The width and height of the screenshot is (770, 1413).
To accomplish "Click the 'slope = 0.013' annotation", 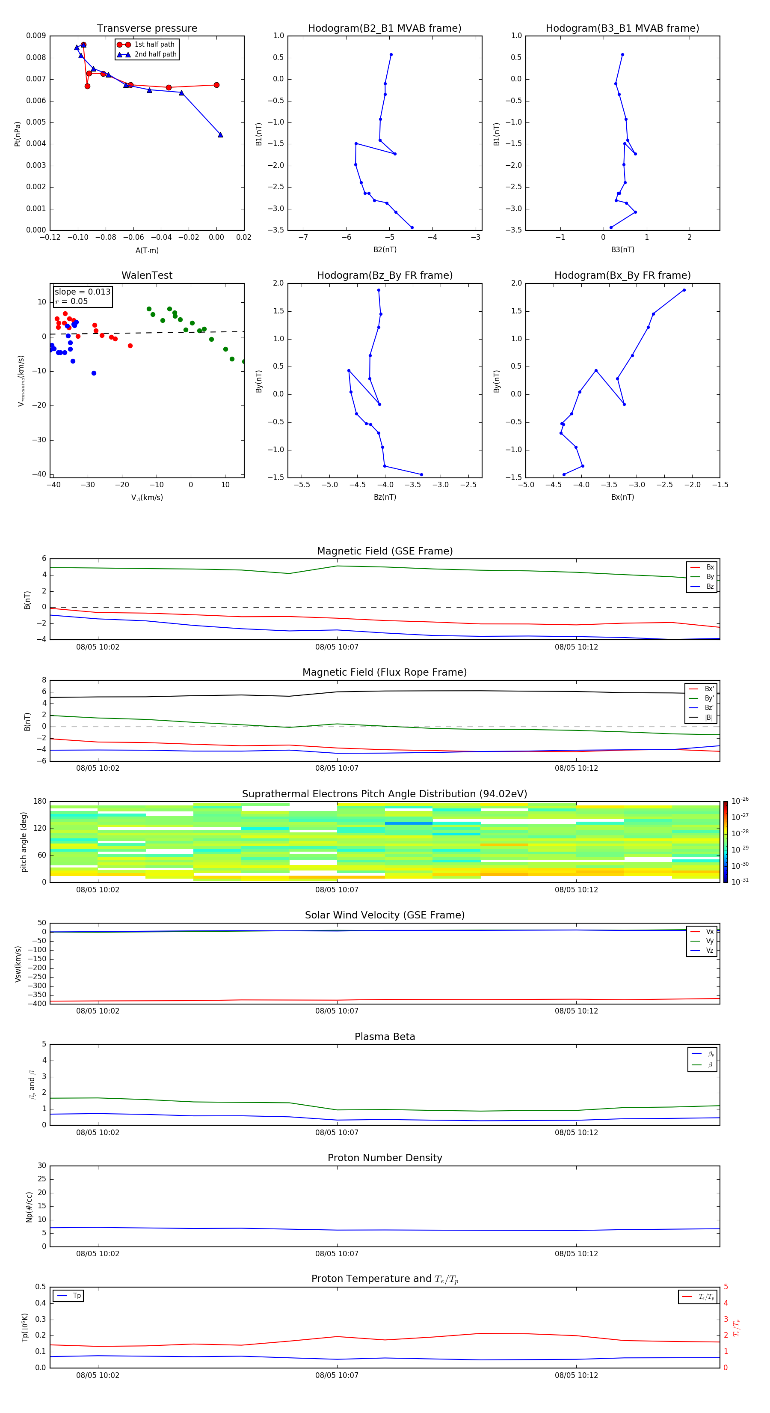I will pos(83,292).
